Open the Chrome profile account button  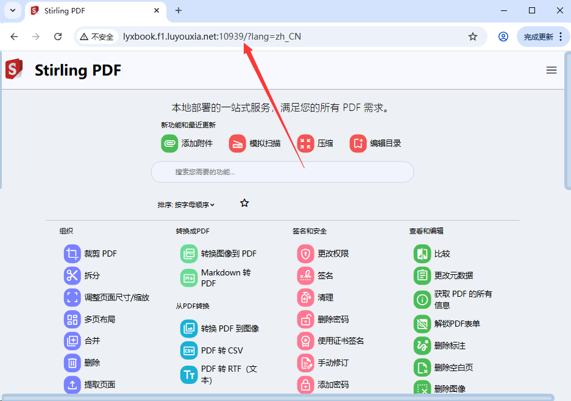(x=503, y=37)
